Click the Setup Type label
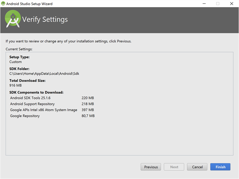 [19, 57]
